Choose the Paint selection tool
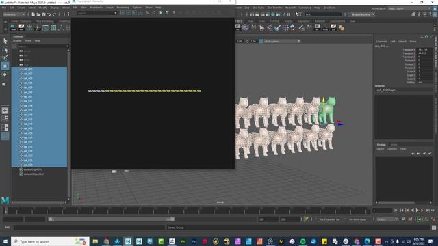438x246 pixels. pos(5,57)
